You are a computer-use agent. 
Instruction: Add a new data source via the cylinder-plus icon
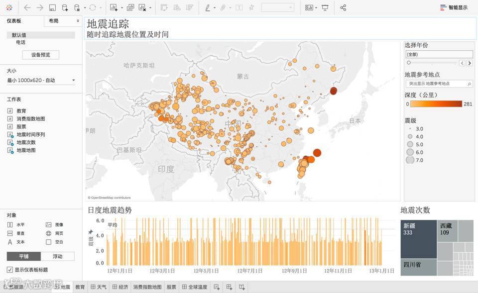point(65,7)
